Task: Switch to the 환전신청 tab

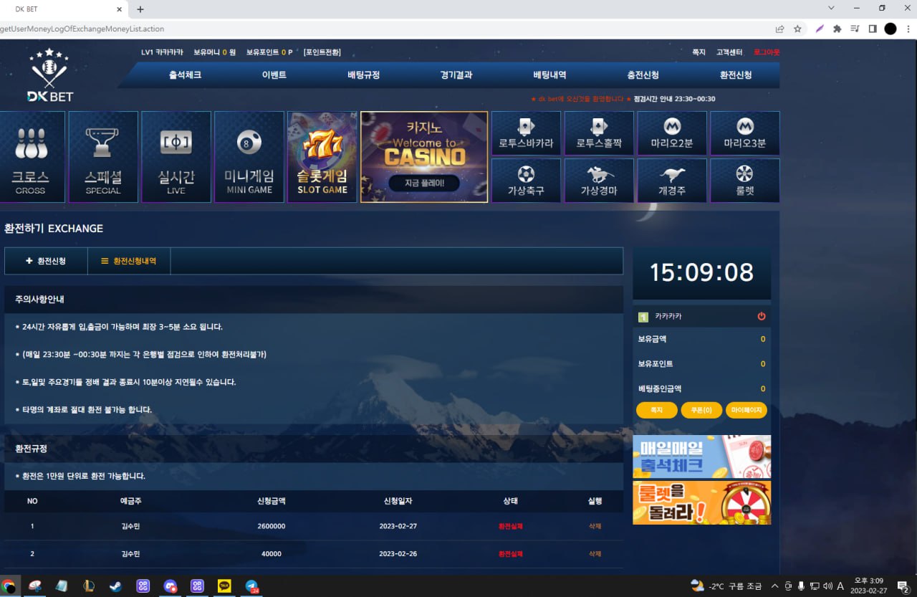Action: (x=46, y=262)
